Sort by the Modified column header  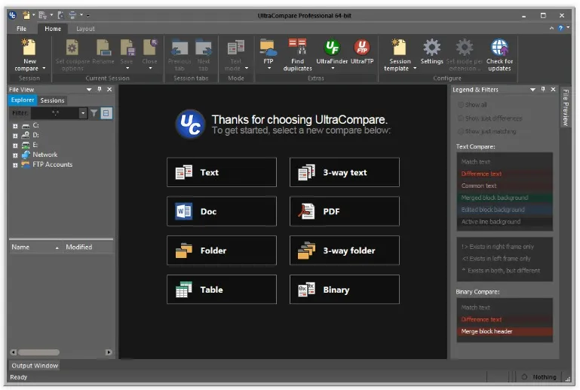[x=88, y=247]
